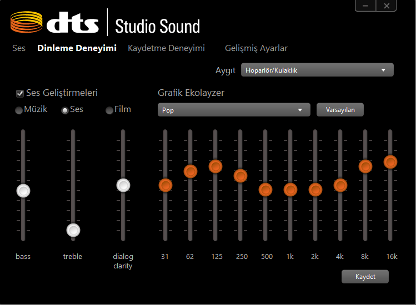Click the 125 Hz equalizer knob
Viewport: 416px width, 305px height.
point(215,166)
